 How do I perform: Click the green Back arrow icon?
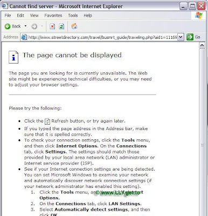coord(8,26)
